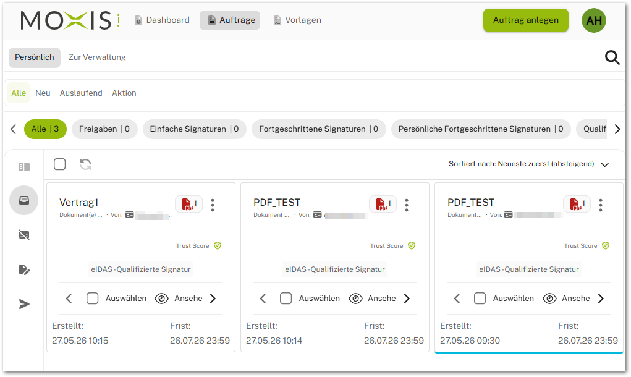The width and height of the screenshot is (631, 377).
Task: Click previous action arrow on 09:30 PDF_TEST card
Action: coord(457,298)
